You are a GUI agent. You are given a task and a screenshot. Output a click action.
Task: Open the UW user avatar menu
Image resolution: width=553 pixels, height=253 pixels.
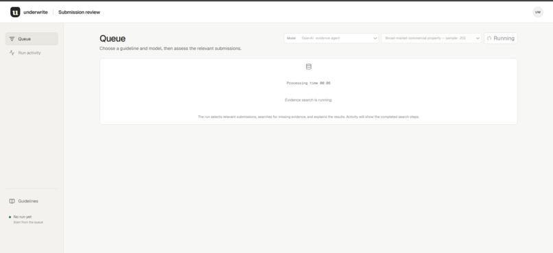(537, 12)
